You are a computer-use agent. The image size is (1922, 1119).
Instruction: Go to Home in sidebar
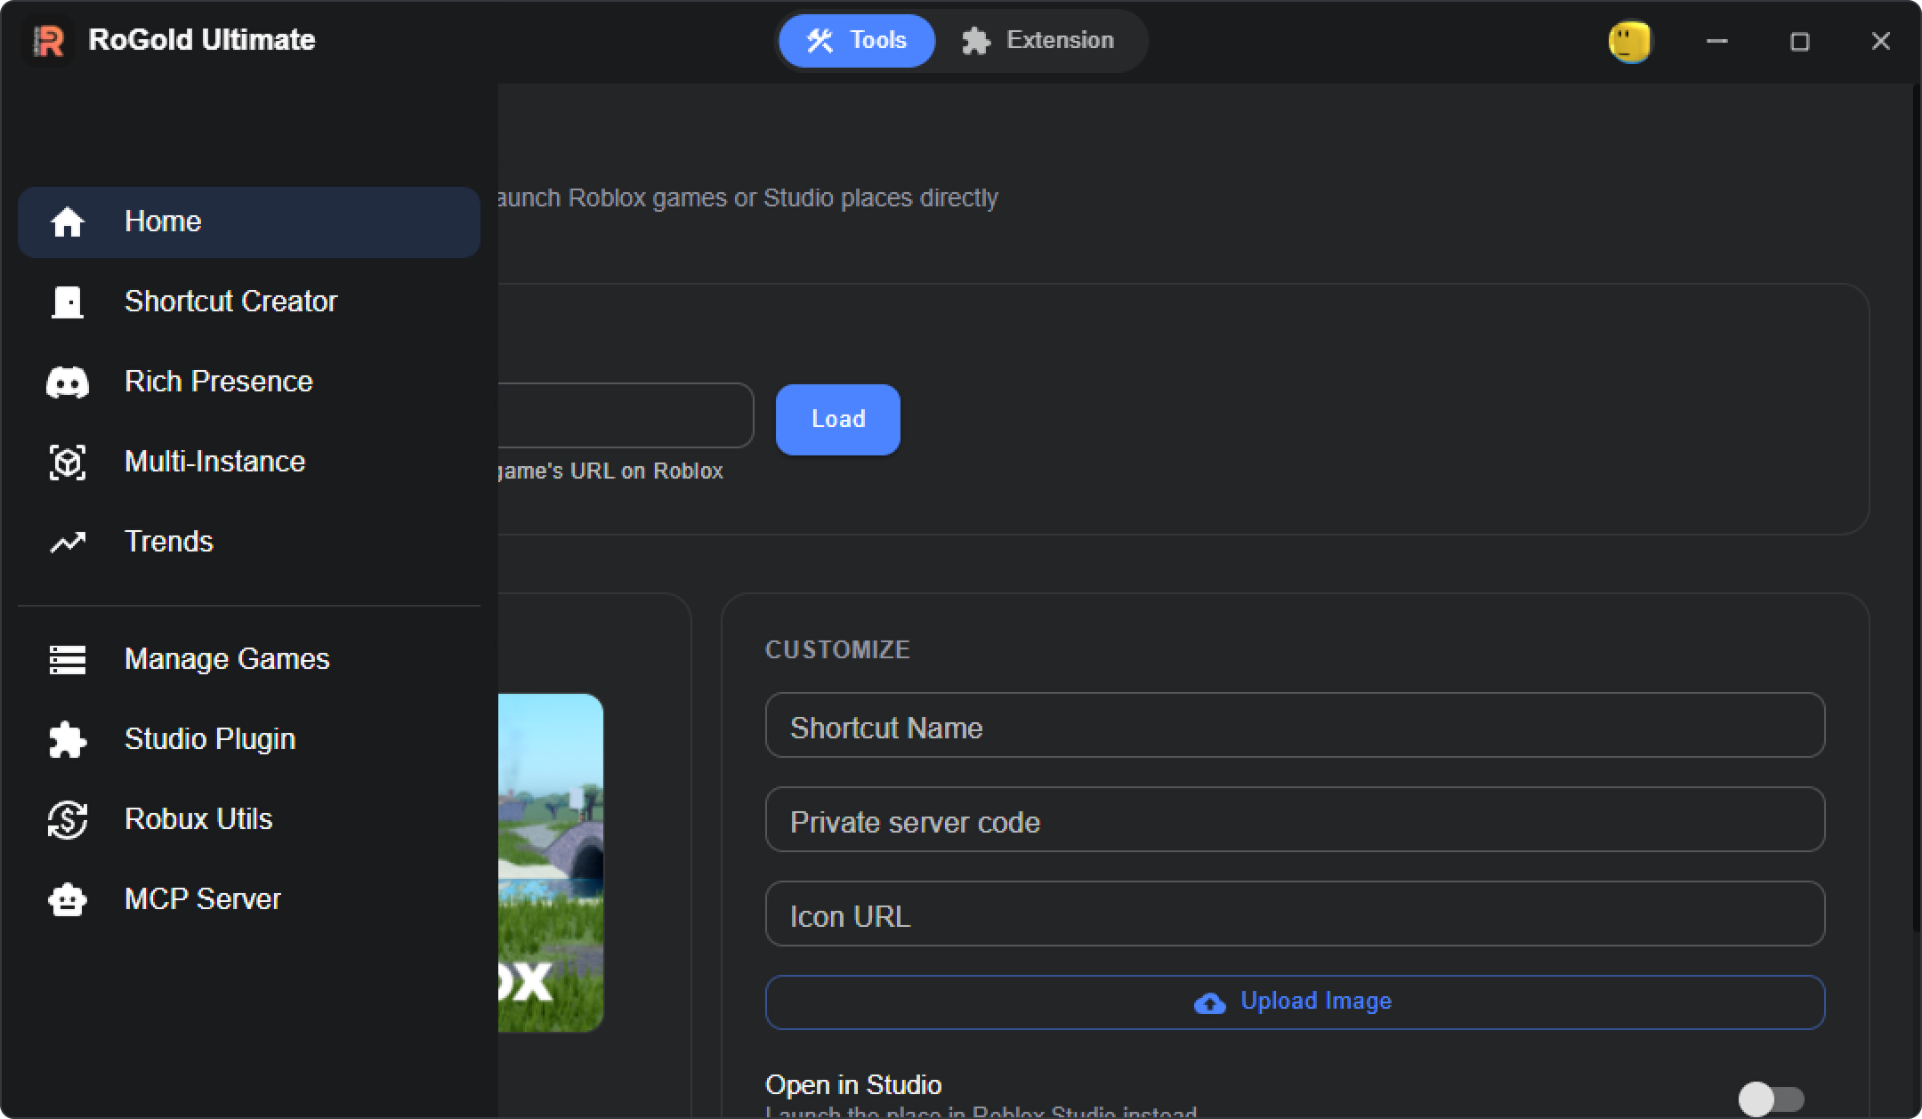(249, 222)
